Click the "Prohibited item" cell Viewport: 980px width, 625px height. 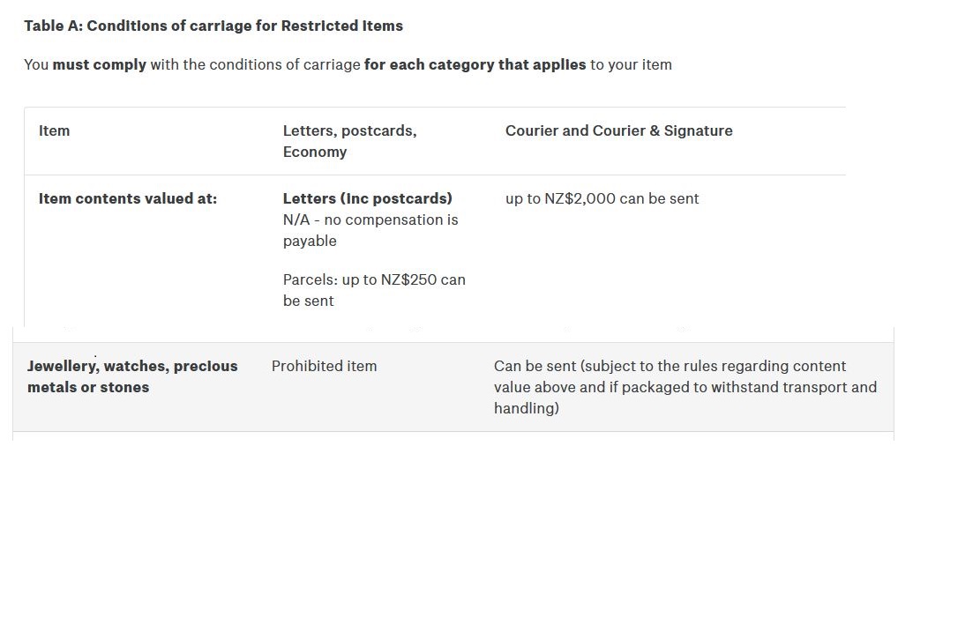click(324, 366)
